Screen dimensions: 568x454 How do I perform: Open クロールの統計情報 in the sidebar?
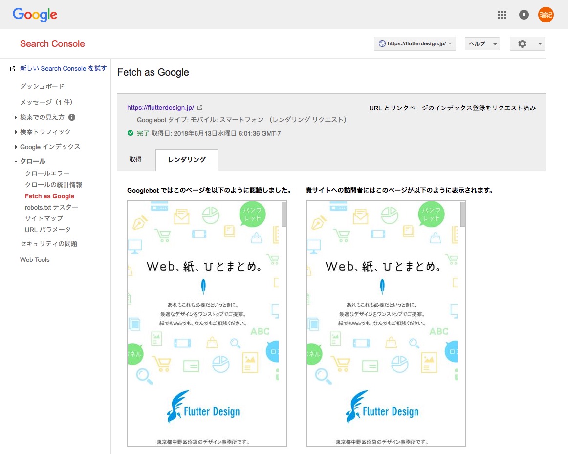pyautogui.click(x=54, y=185)
